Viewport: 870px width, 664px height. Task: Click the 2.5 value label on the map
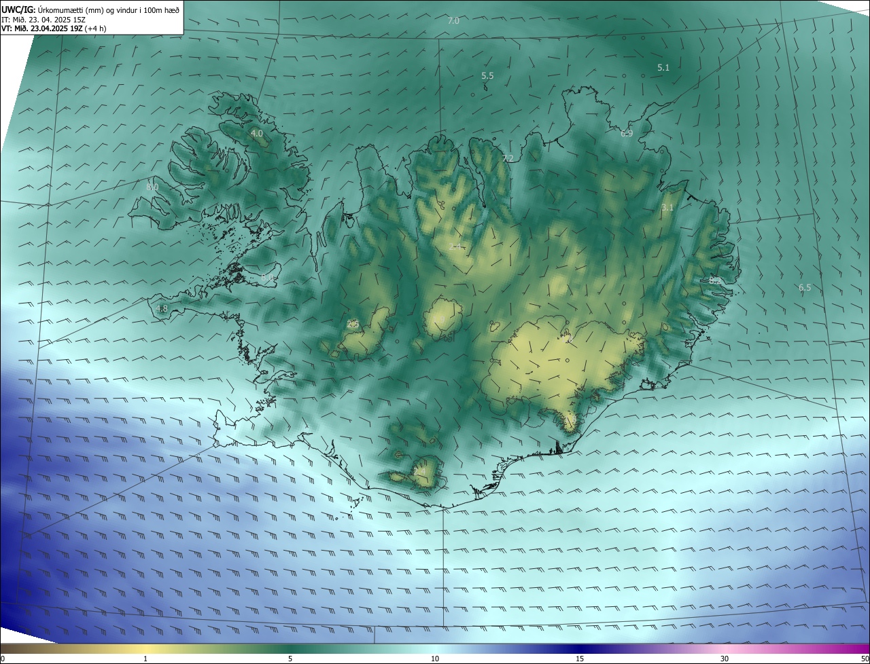[353, 325]
